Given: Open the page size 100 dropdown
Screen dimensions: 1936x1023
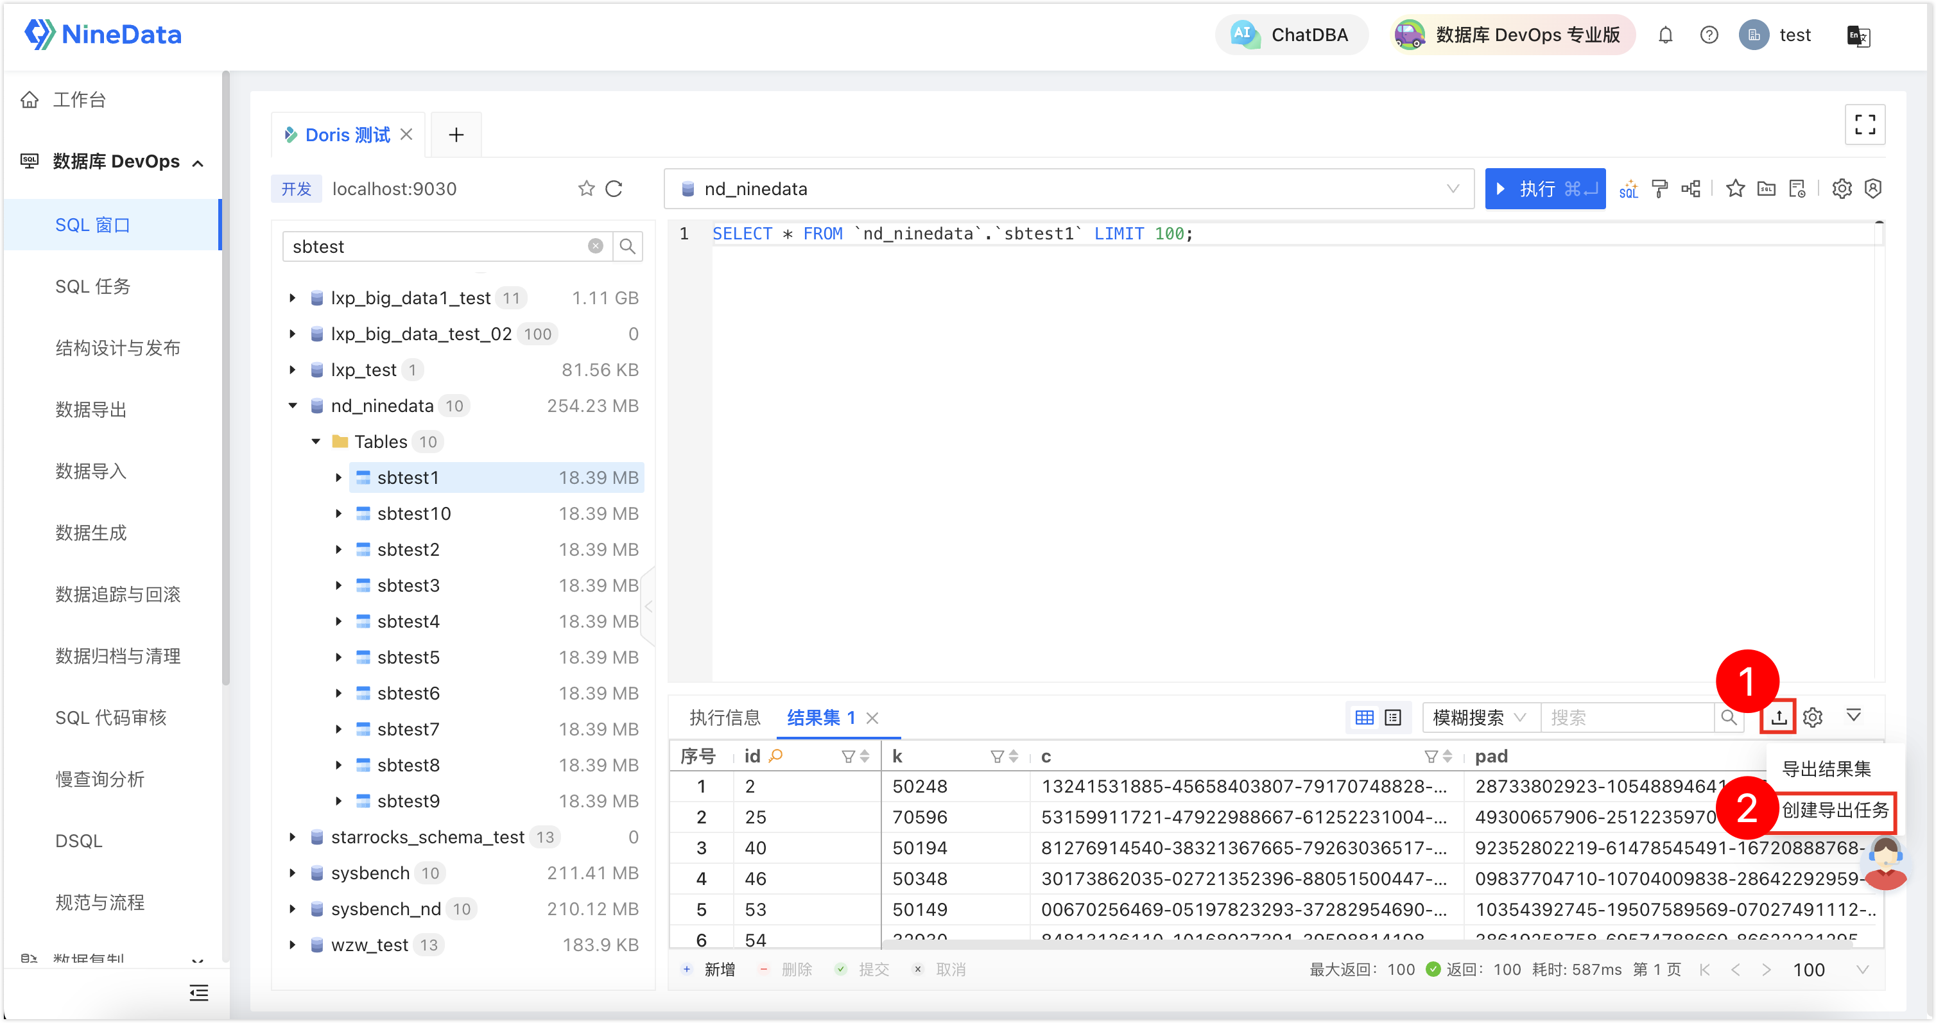Looking at the screenshot, I should 1831,970.
